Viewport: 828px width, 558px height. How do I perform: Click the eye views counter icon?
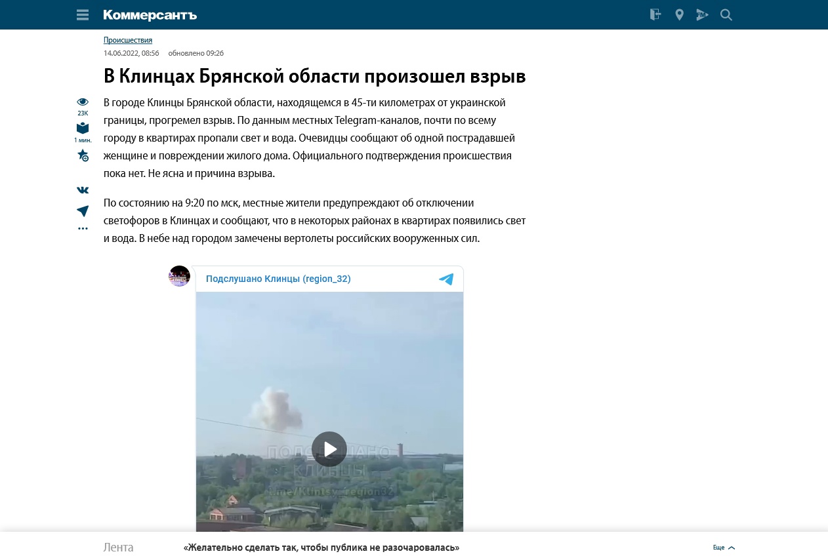83,102
